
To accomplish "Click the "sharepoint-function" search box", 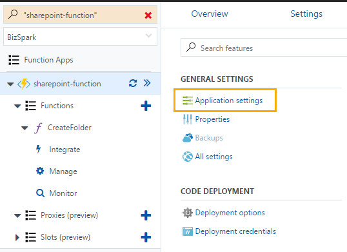I will (80, 15).
